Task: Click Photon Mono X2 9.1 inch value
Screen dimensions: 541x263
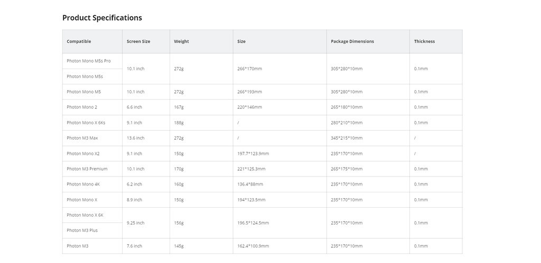Action: (x=134, y=153)
